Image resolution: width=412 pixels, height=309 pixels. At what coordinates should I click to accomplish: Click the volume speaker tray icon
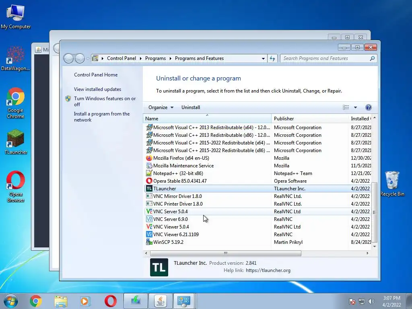pyautogui.click(x=371, y=301)
